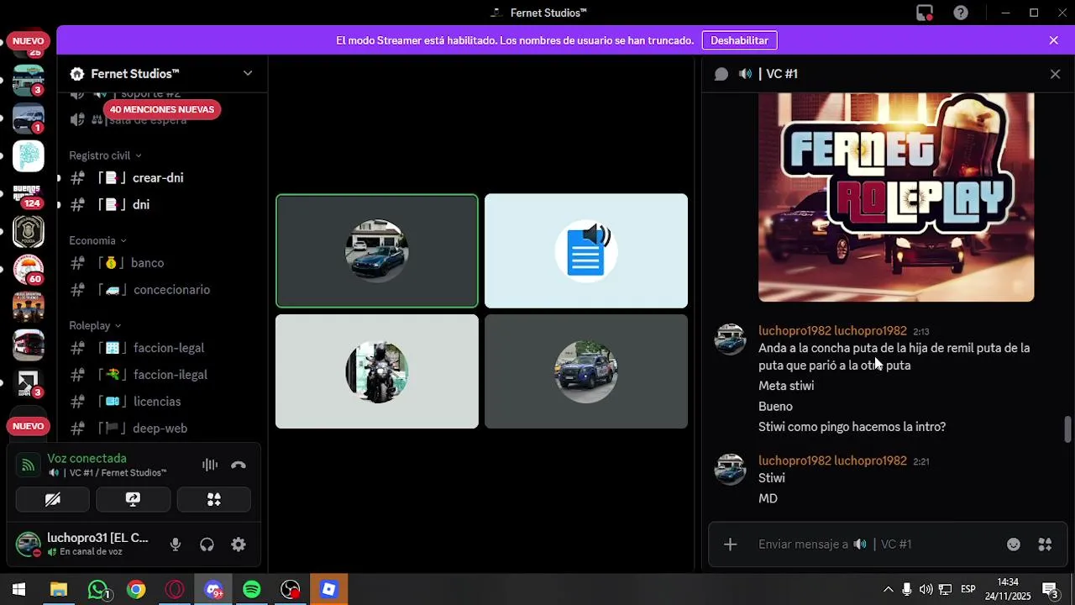Collapse the Registro civil category
Screen dimensions: 1075x605
[x=105, y=155]
